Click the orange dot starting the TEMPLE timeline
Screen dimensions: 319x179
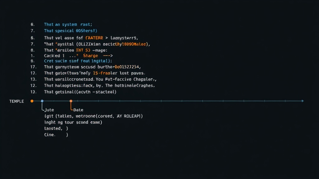pyautogui.click(x=32, y=101)
